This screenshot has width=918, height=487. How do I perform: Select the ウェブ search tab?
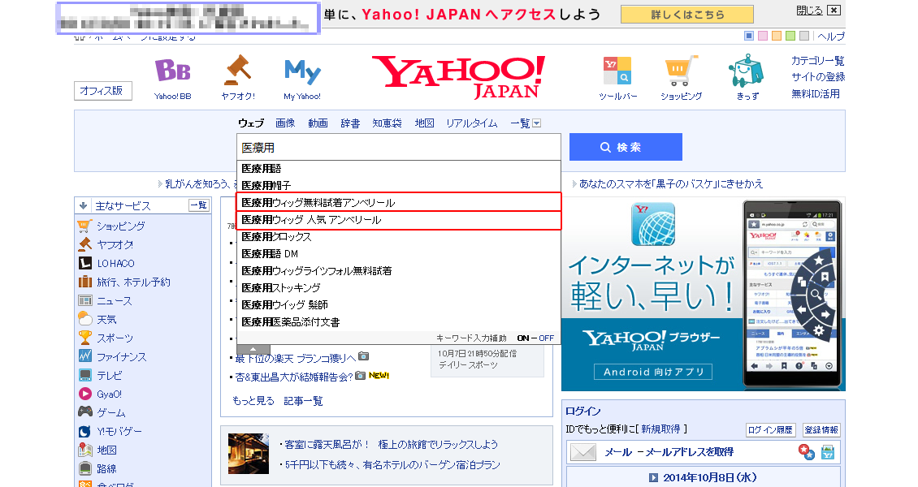[x=250, y=123]
